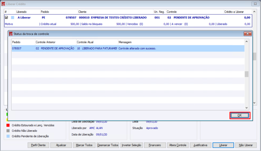Click status dialog scrollbar down arrow
This screenshot has width=261, height=151.
pos(247,108)
